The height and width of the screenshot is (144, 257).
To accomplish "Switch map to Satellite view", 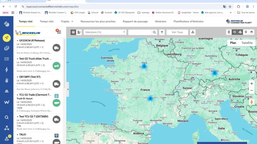I will coord(247,43).
